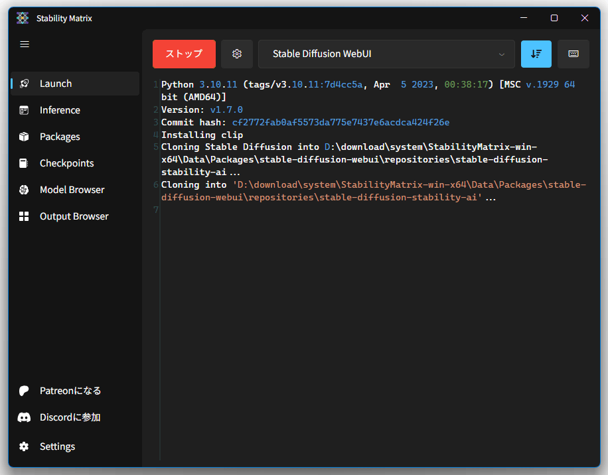Collapse the sidebar with hamburger menu
Viewport: 608px width, 475px height.
(x=25, y=44)
